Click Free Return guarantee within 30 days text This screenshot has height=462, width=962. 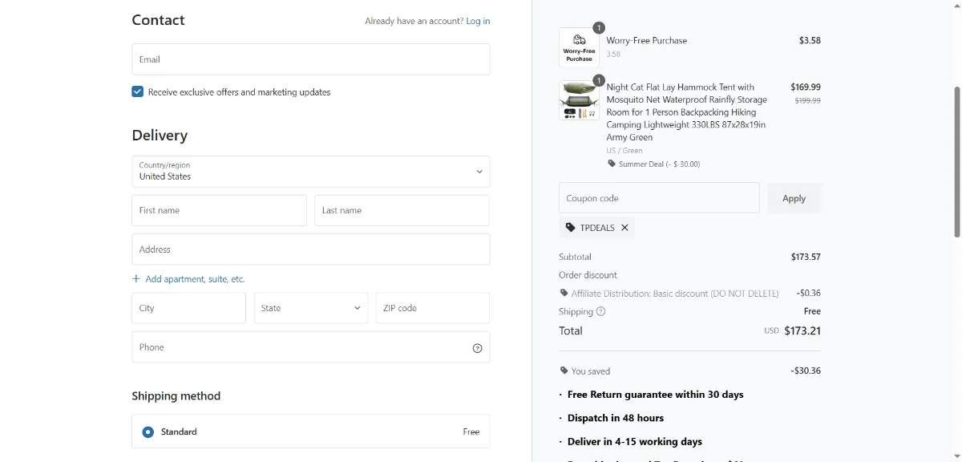click(x=656, y=395)
